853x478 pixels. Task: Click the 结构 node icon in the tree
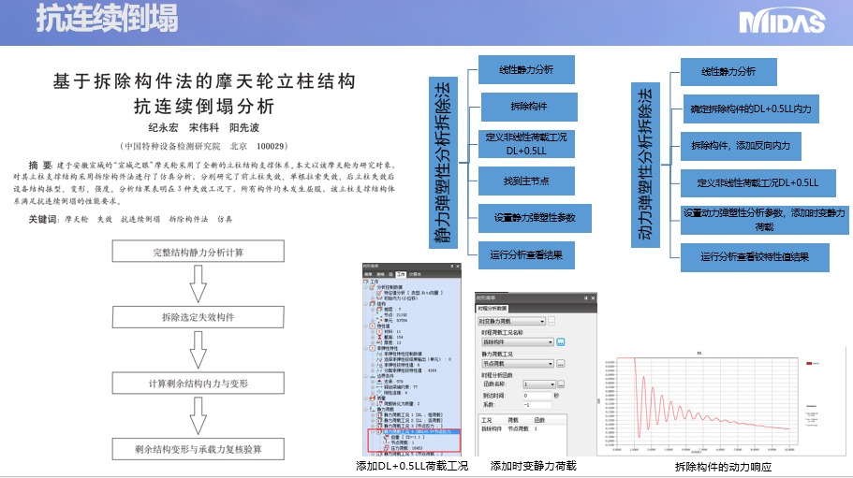(372, 304)
